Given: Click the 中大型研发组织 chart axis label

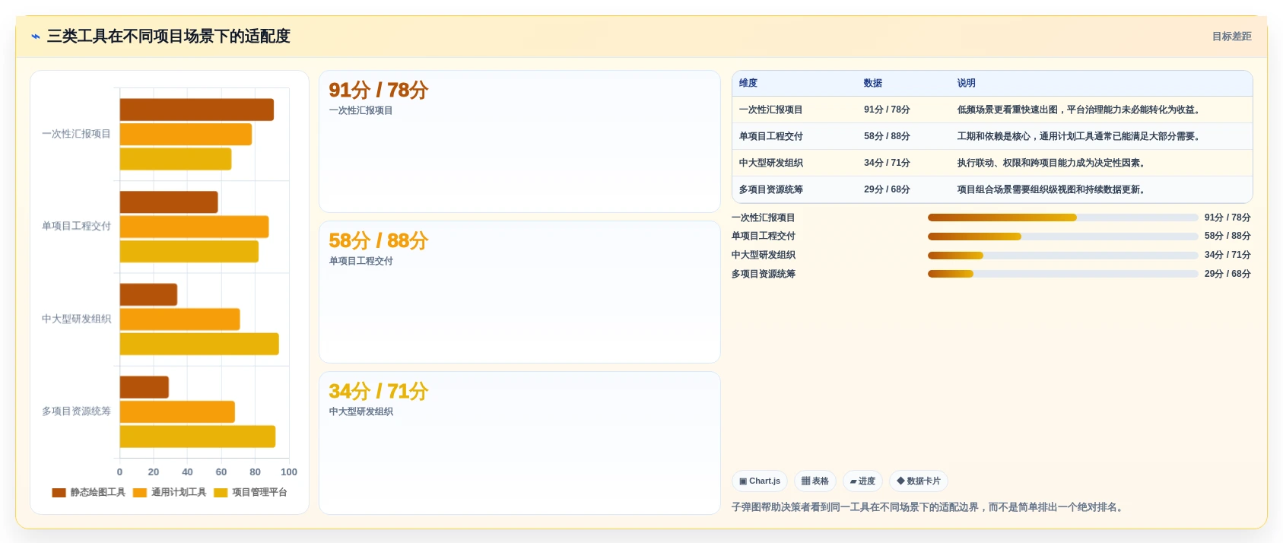Looking at the screenshot, I should tap(76, 319).
